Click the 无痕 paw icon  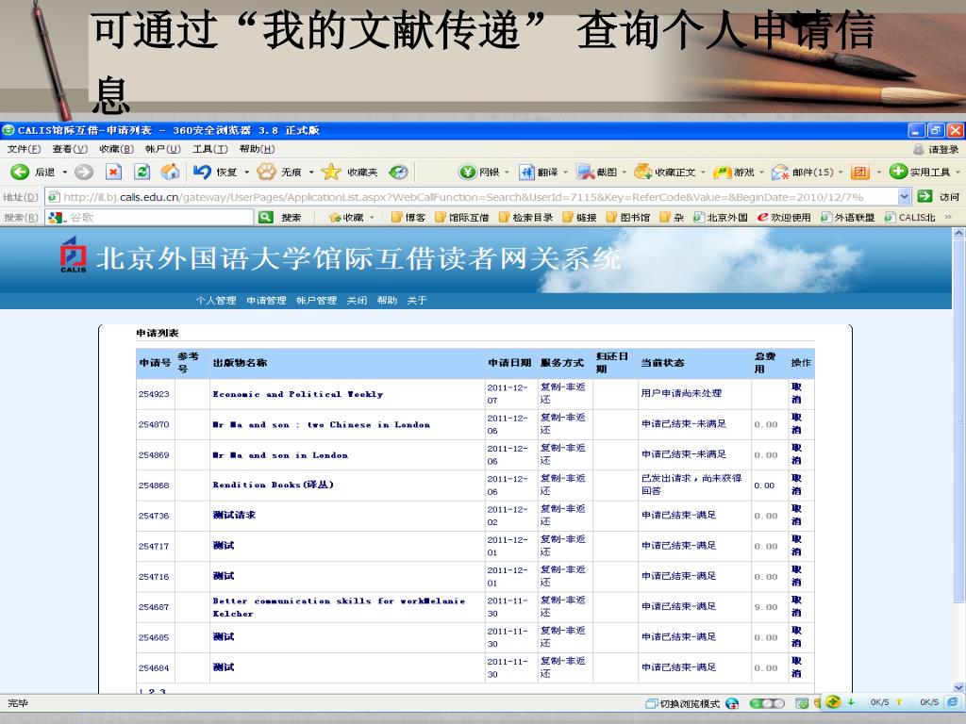tap(266, 172)
